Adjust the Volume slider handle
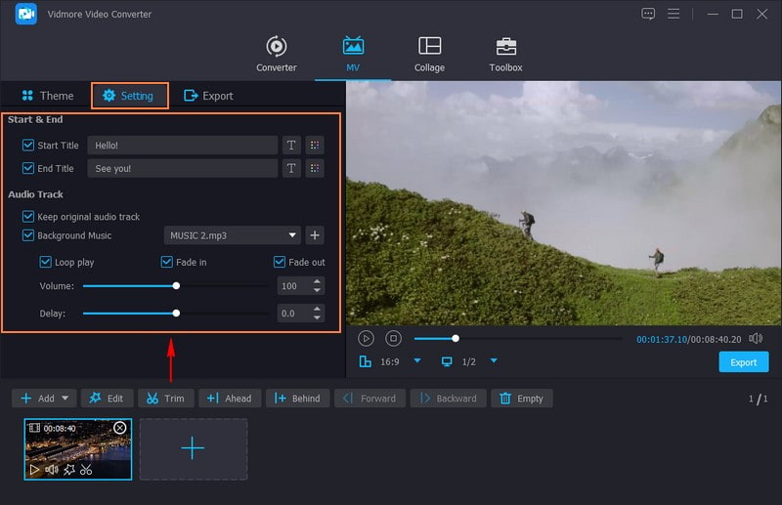This screenshot has width=782, height=505. click(x=176, y=286)
